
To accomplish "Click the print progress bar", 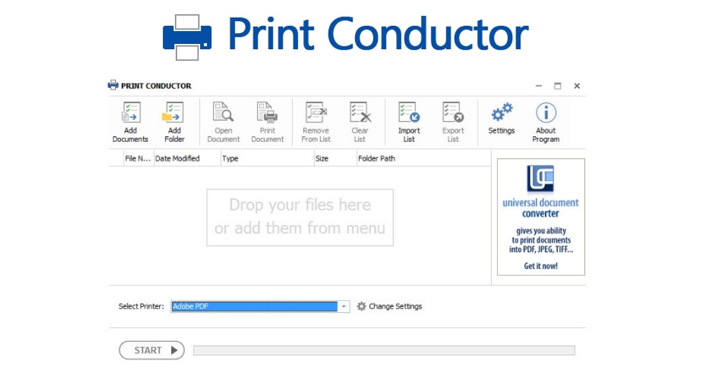I will (384, 350).
